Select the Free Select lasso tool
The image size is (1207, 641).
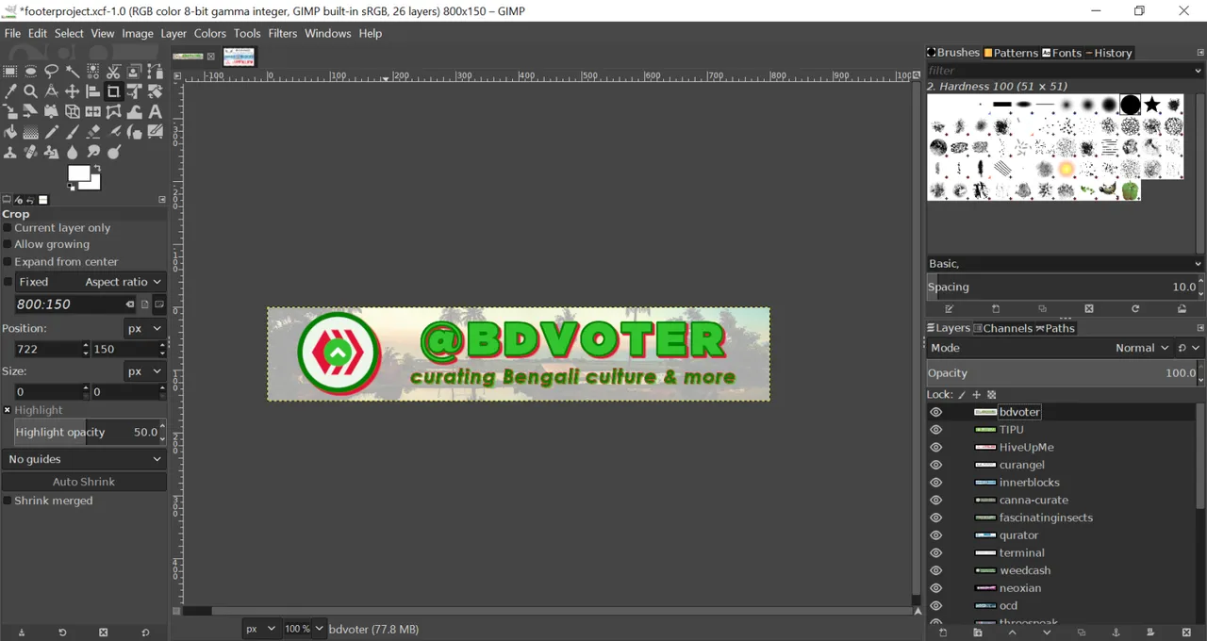tap(52, 71)
